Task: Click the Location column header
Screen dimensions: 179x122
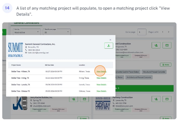Action: 82,65
